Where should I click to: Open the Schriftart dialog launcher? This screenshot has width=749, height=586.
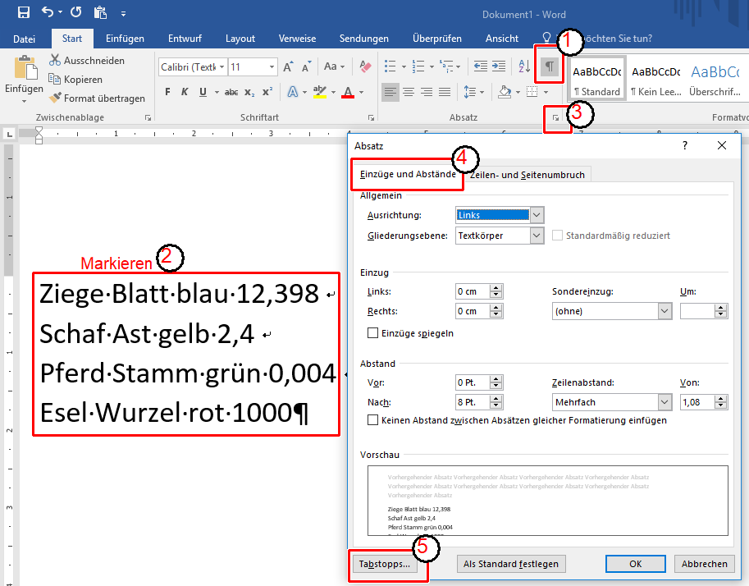[x=371, y=117]
